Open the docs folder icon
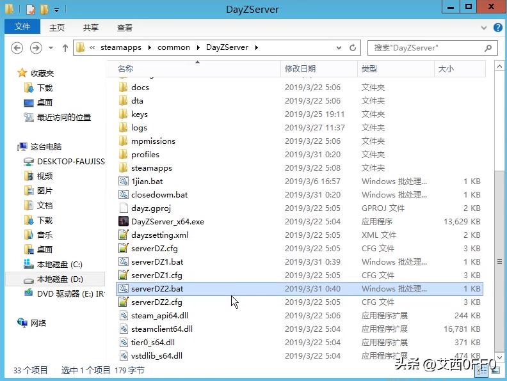 (123, 87)
